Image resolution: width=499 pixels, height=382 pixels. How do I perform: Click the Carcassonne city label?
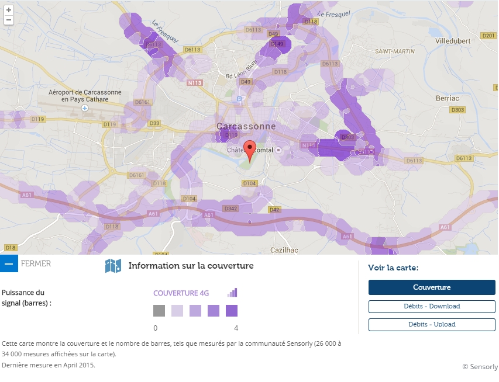pos(246,126)
